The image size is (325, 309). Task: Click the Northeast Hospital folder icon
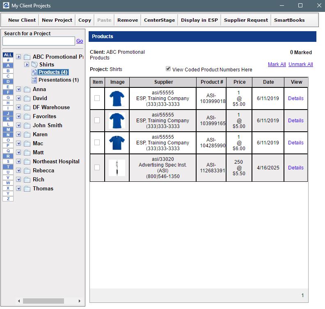[x=27, y=162]
